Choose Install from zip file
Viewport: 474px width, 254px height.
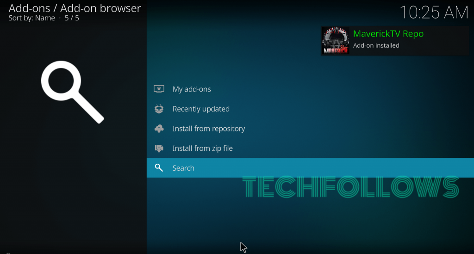tap(310, 149)
